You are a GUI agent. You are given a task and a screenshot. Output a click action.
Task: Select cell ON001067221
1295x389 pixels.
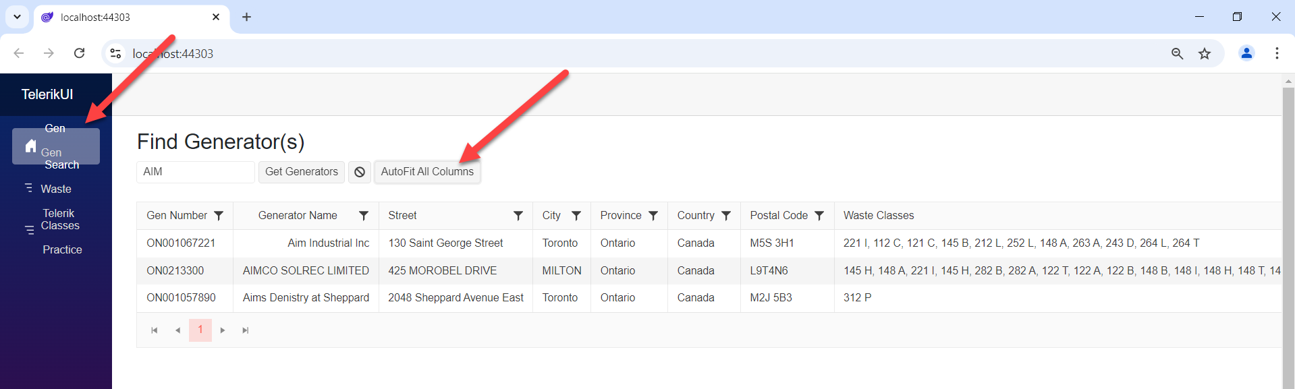click(x=185, y=243)
